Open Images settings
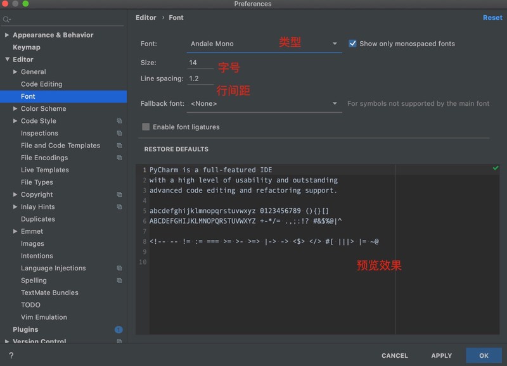 [32, 244]
